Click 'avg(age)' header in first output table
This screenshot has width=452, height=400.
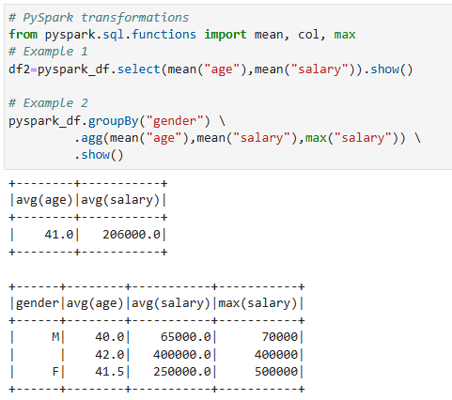pos(44,200)
